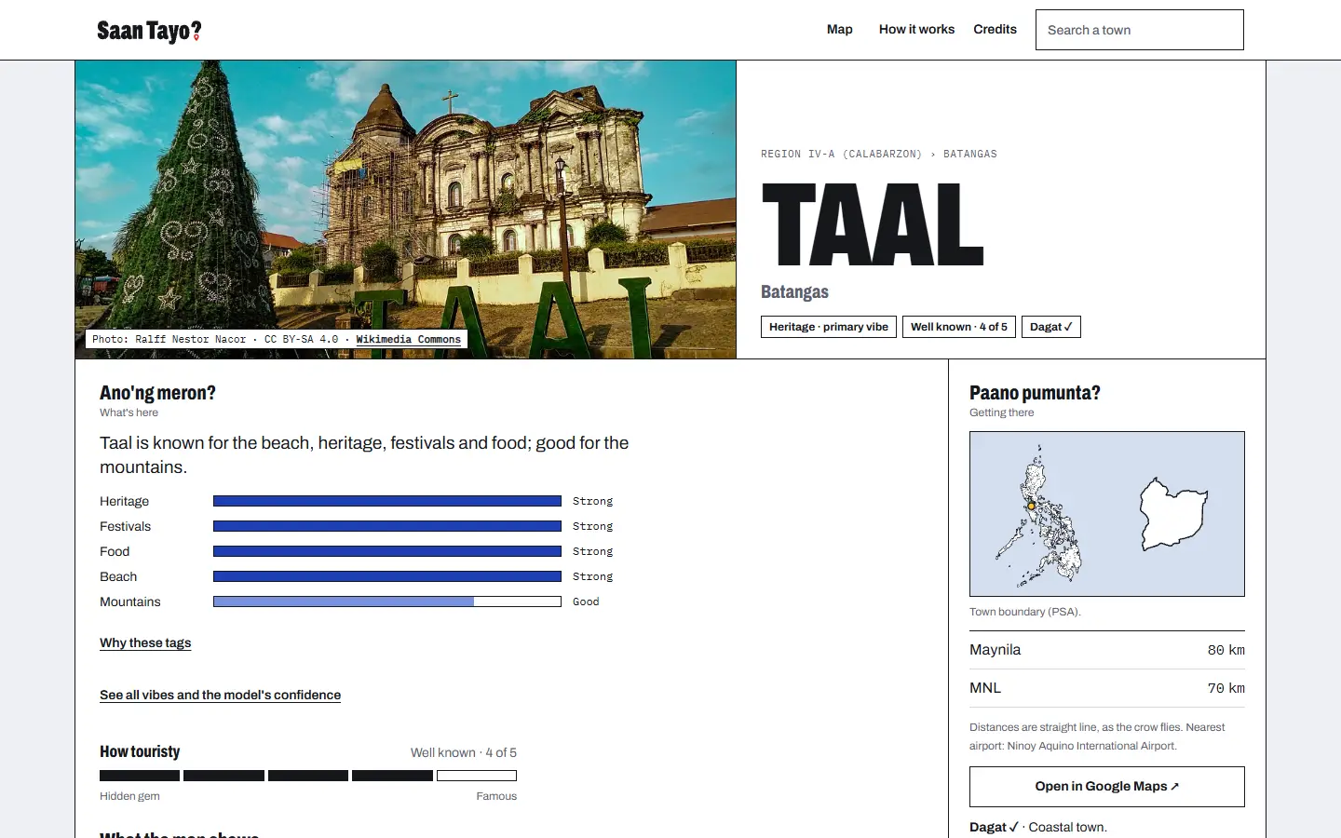1341x838 pixels.
Task: Click the BATANGAS breadcrumb text
Action: pyautogui.click(x=969, y=155)
